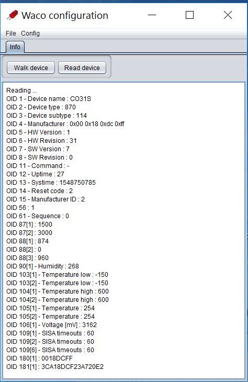Click the 'Reading ...' line
Viewport: 248px width, 382px height.
click(21, 91)
